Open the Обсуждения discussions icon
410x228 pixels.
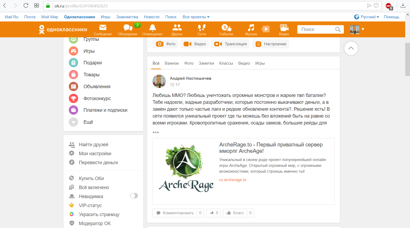tap(128, 28)
